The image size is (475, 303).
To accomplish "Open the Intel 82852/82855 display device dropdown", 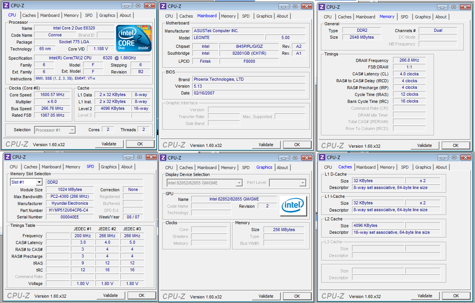I will coord(205,183).
